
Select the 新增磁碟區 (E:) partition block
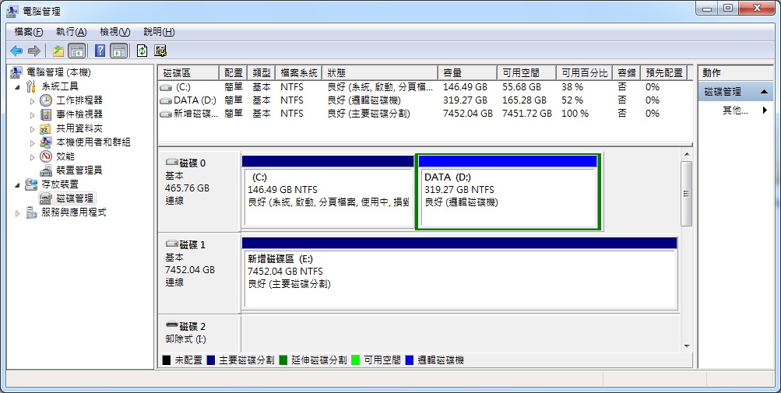pyautogui.click(x=459, y=274)
